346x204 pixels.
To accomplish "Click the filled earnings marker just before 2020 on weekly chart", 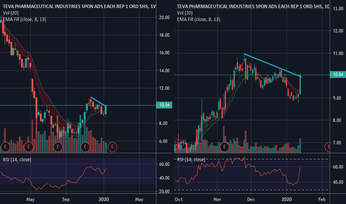I will coord(85,147).
